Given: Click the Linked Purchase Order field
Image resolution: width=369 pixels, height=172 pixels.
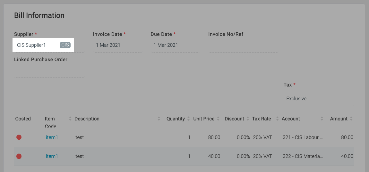Looking at the screenshot, I should pos(49,71).
